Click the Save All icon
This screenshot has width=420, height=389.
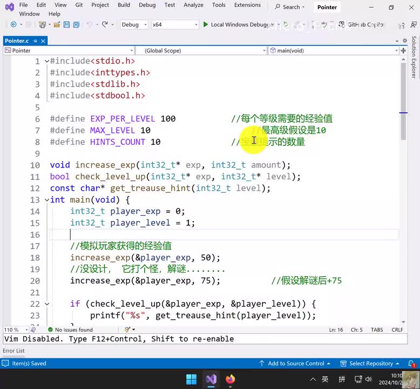pos(76,25)
